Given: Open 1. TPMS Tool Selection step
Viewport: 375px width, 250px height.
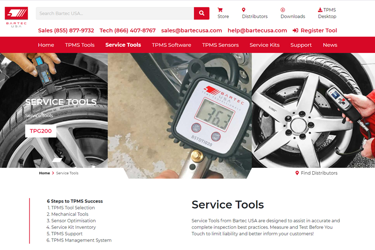Looking at the screenshot, I should [71, 208].
